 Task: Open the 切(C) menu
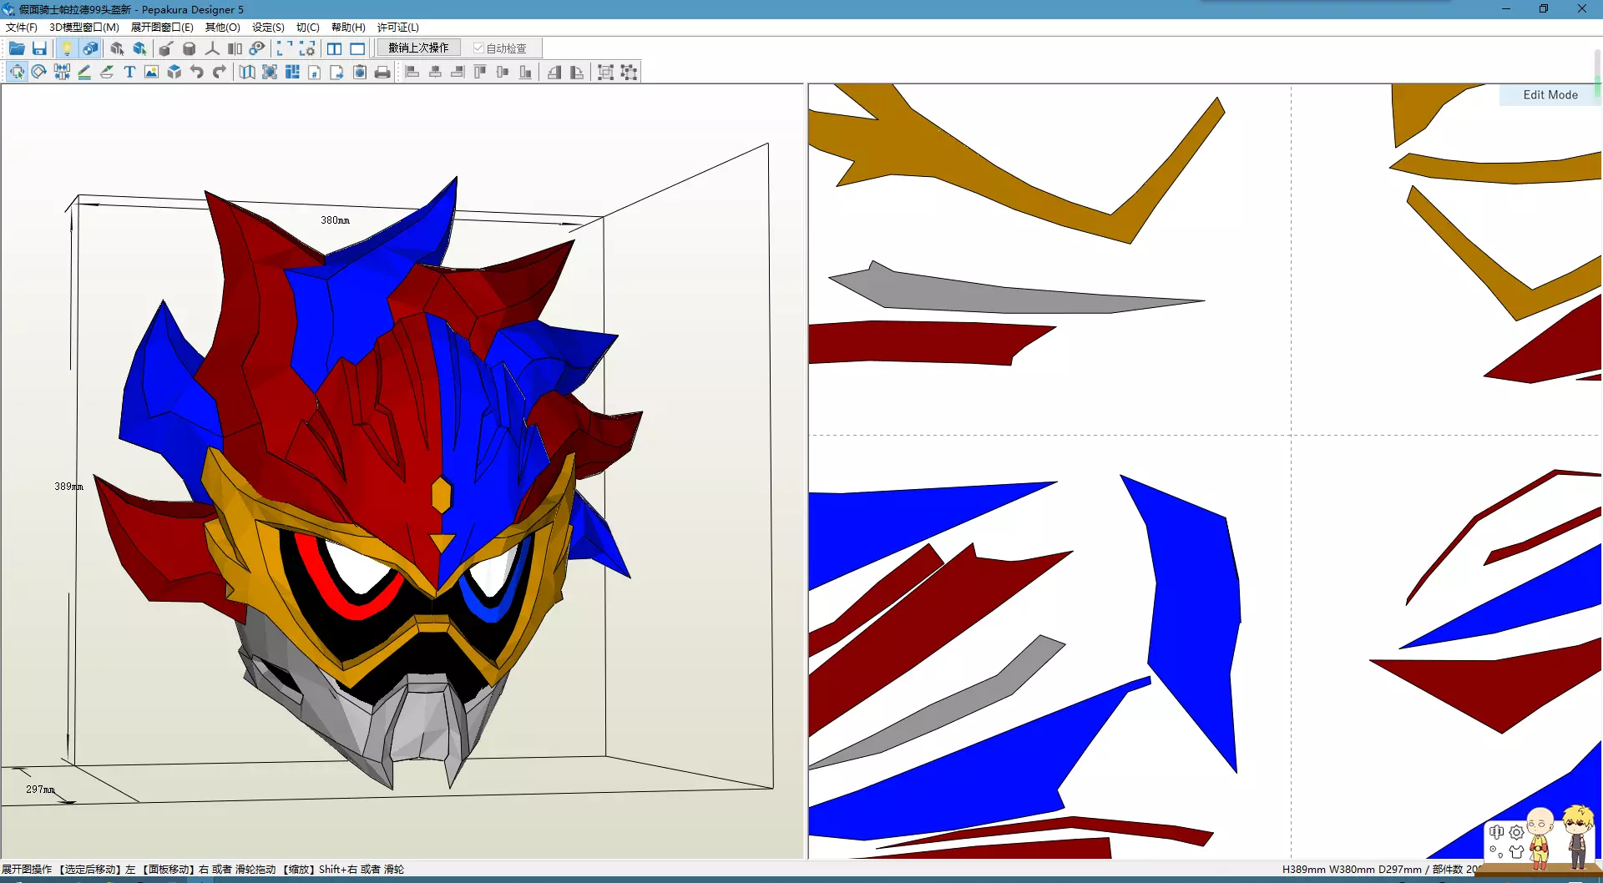coord(308,28)
